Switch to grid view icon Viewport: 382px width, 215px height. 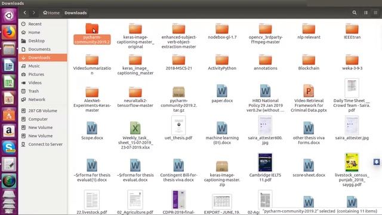pos(375,13)
